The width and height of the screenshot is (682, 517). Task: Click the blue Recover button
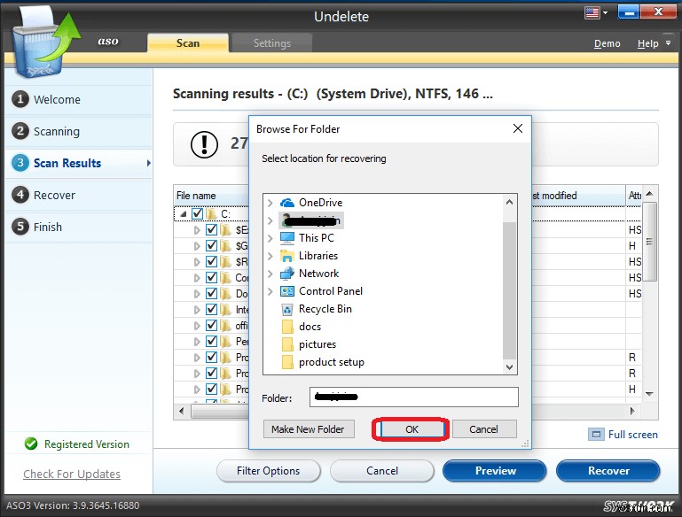[608, 471]
